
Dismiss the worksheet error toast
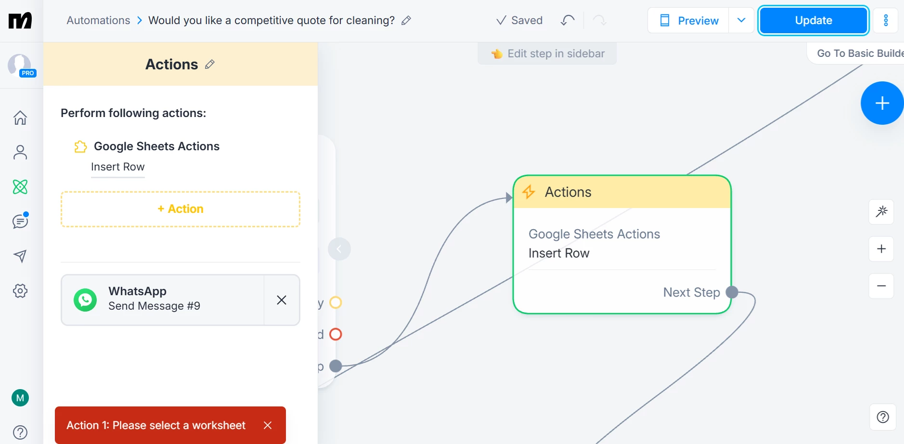[x=268, y=425]
